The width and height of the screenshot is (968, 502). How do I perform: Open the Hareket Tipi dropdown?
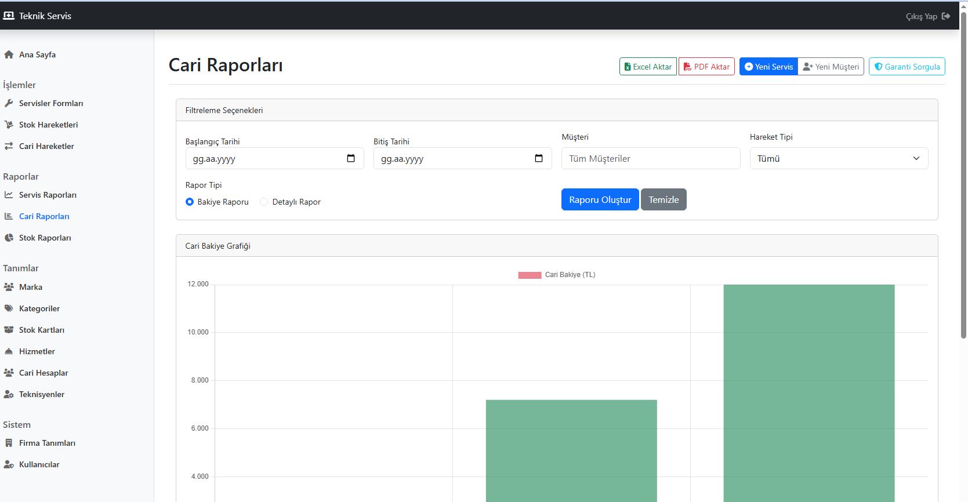click(x=838, y=158)
